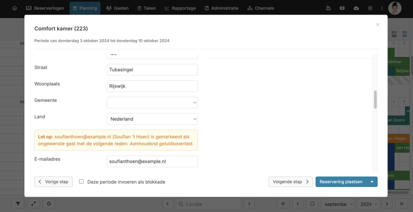413x212 pixels.
Task: Click the filter funnel icon
Action: [x=18, y=204]
